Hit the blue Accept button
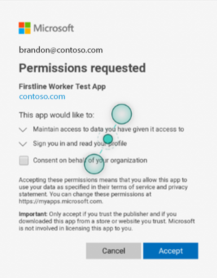 point(171,251)
